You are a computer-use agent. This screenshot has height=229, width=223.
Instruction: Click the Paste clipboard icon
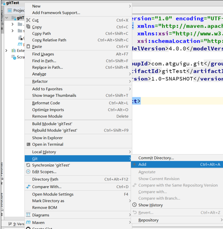coord(28,46)
